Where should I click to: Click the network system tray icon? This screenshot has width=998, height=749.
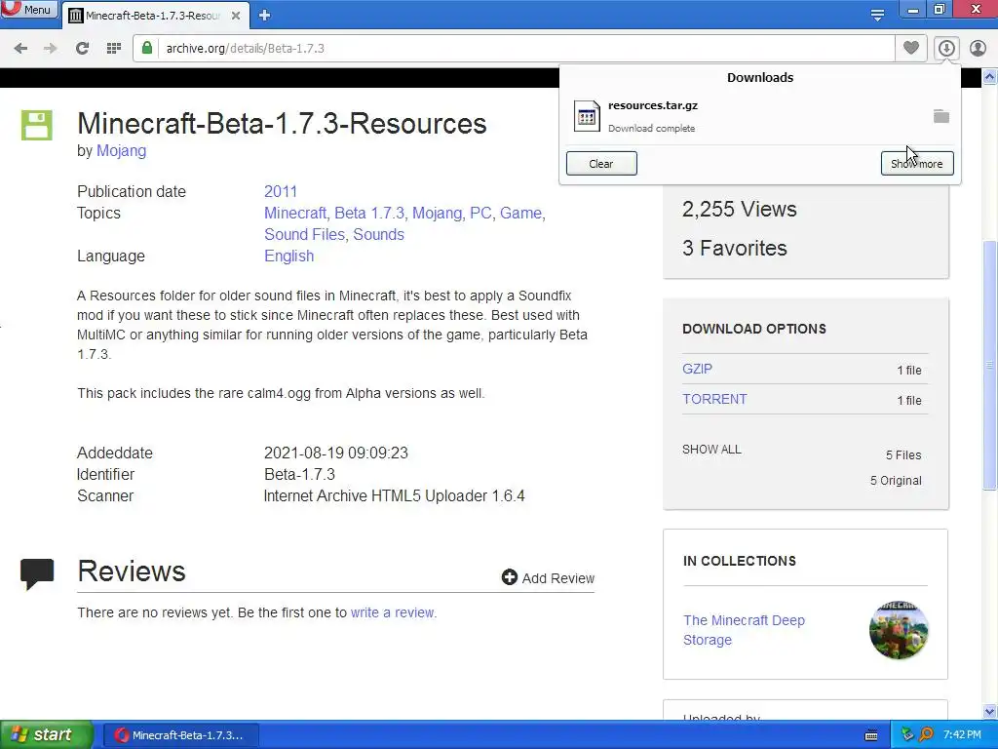(x=907, y=734)
